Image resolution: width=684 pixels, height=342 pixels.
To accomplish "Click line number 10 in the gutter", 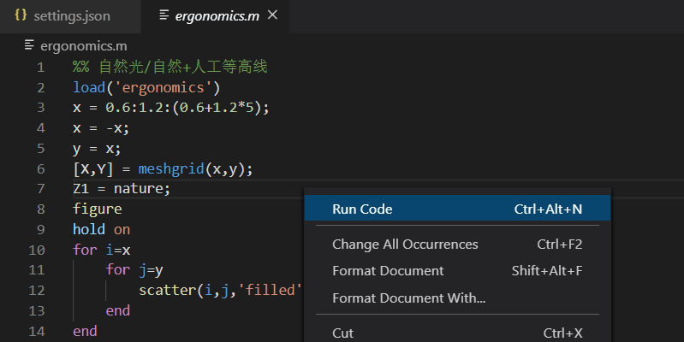I will tap(37, 250).
